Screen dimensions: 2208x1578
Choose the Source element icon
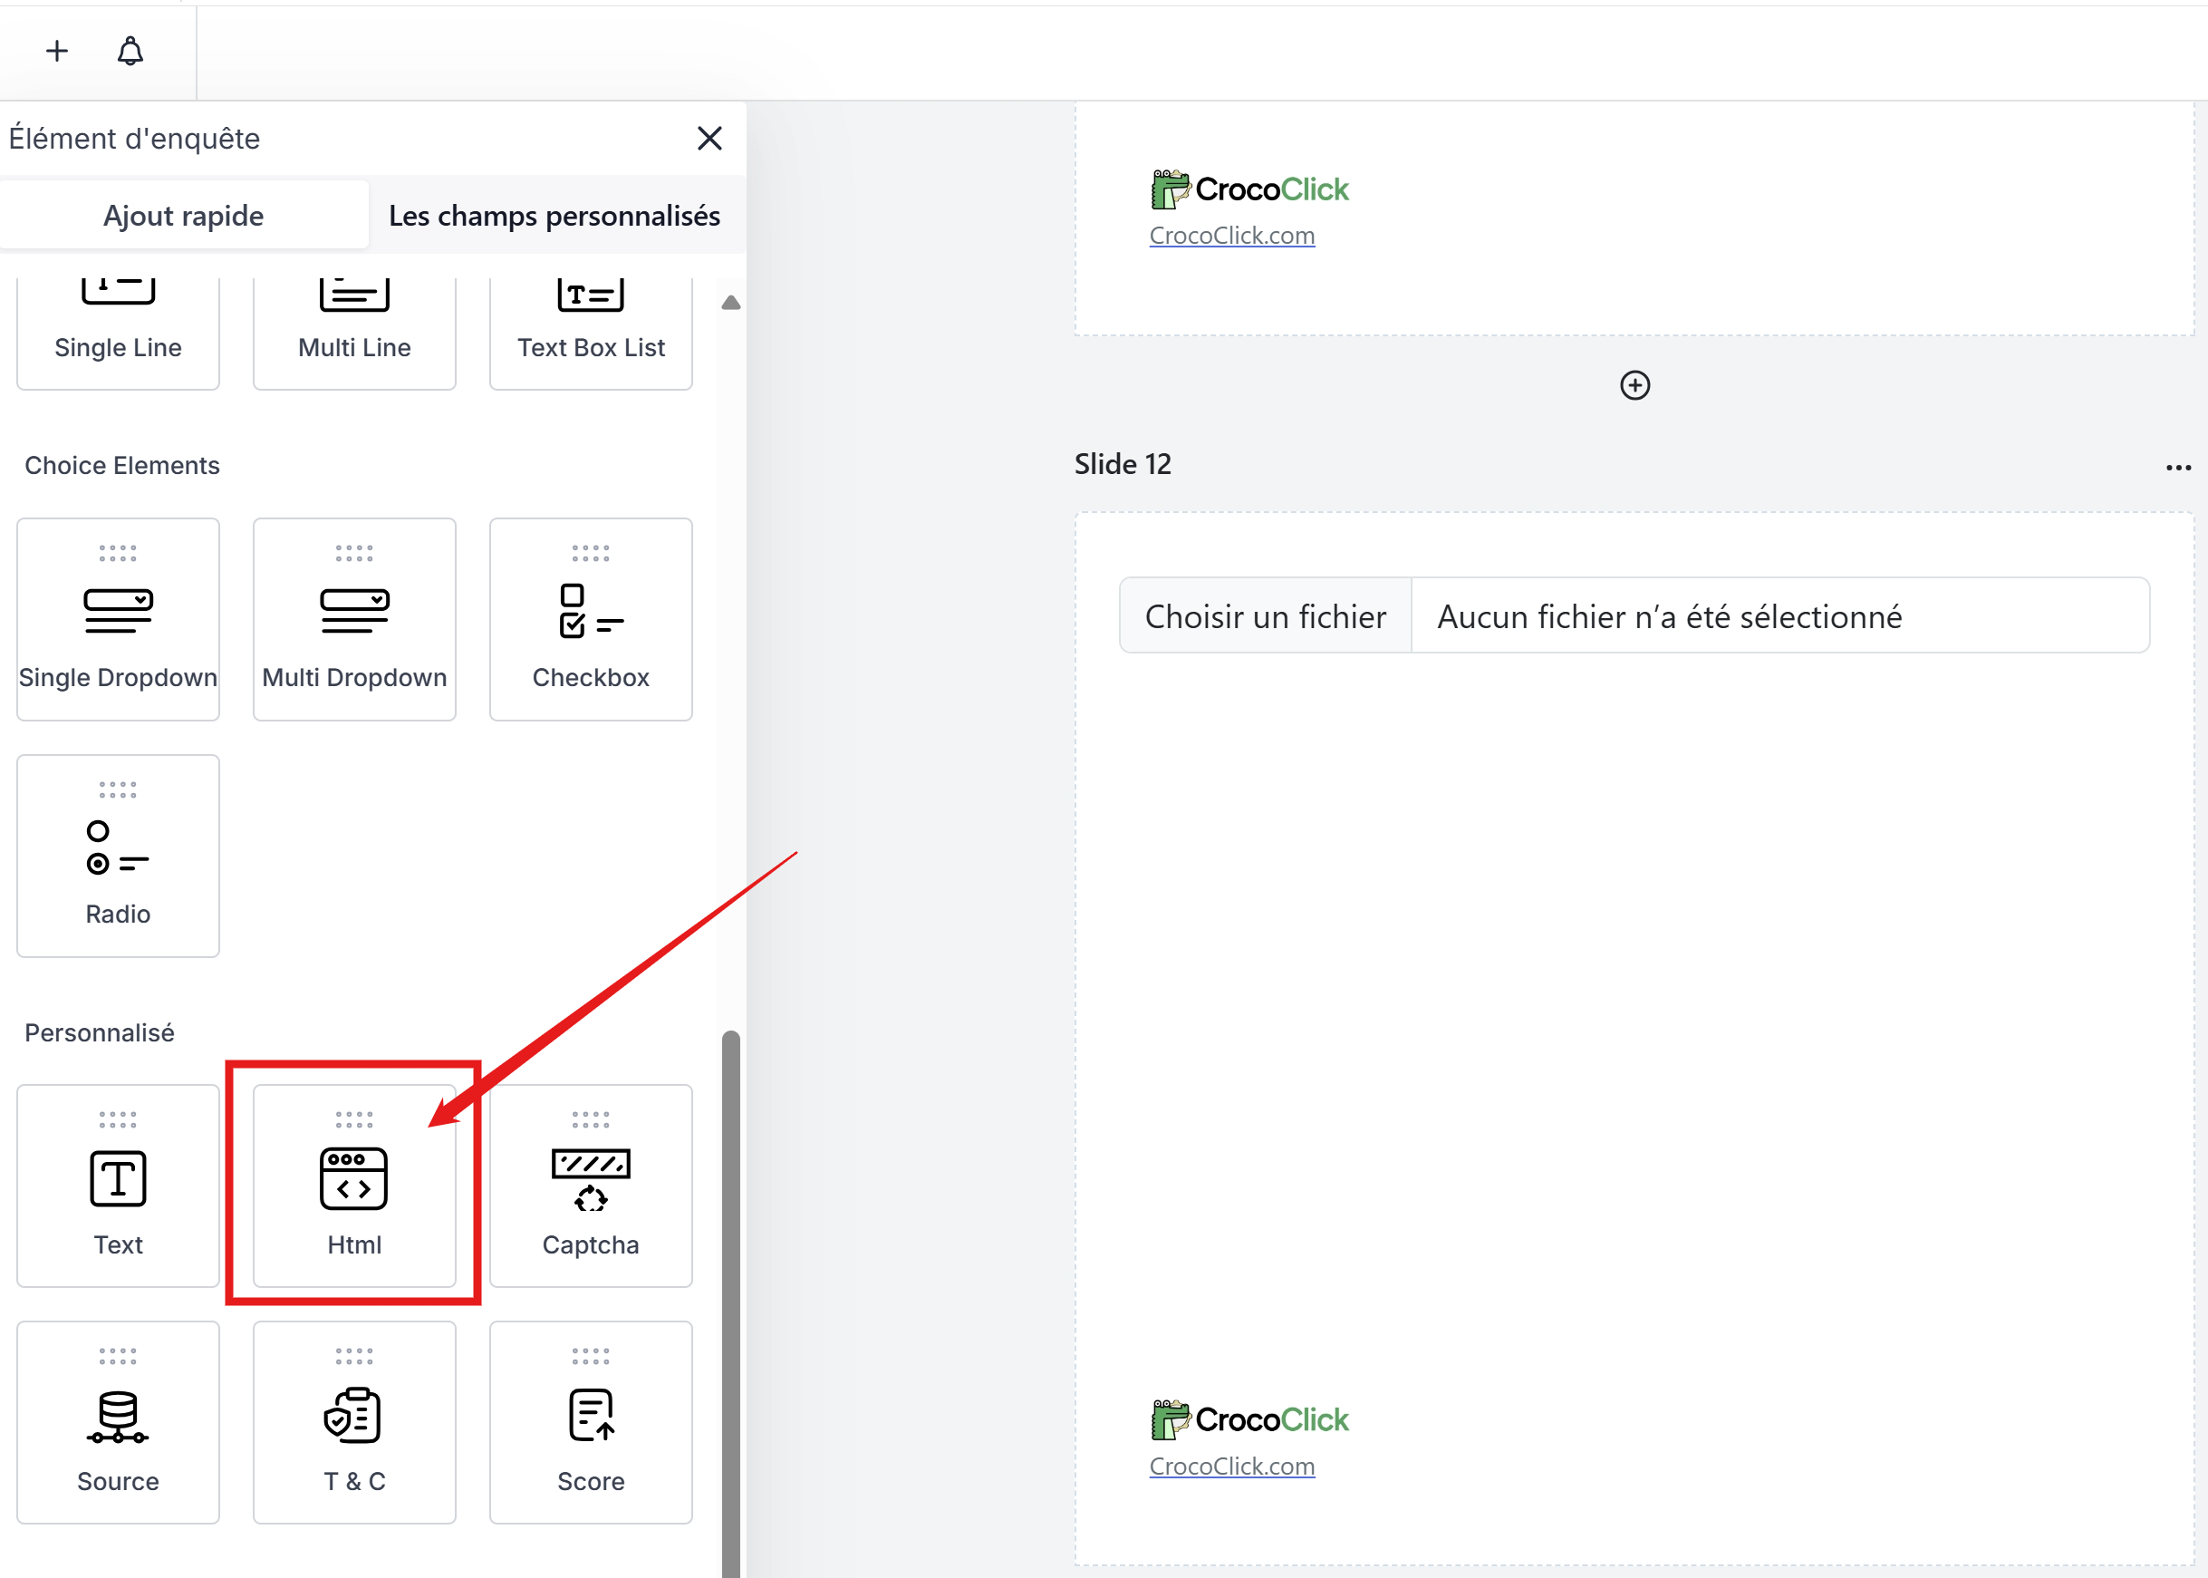(x=118, y=1417)
